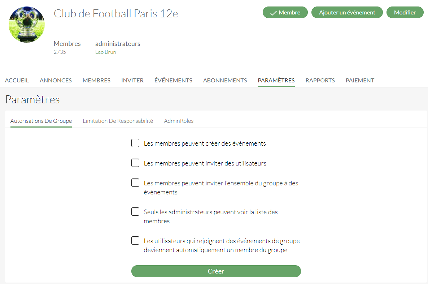428x284 pixels.
Task: Open the ANNONCES tab
Action: [56, 80]
